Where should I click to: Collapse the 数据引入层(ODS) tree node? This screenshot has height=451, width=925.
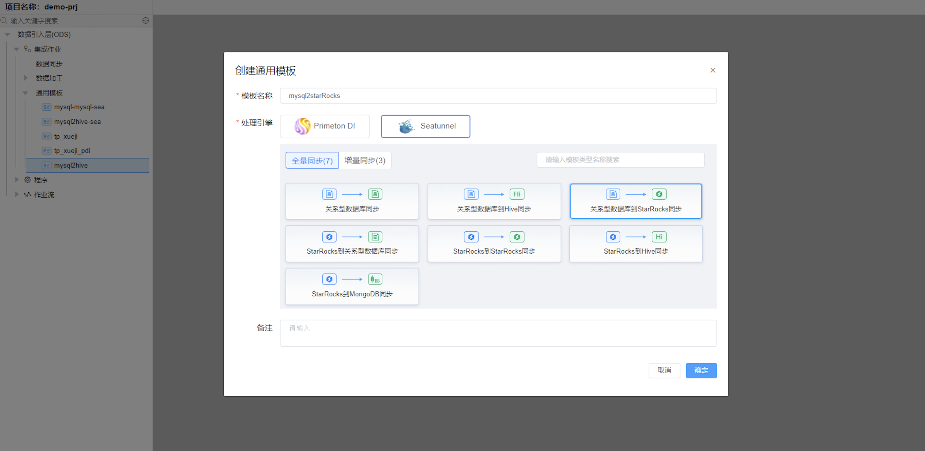tap(7, 35)
